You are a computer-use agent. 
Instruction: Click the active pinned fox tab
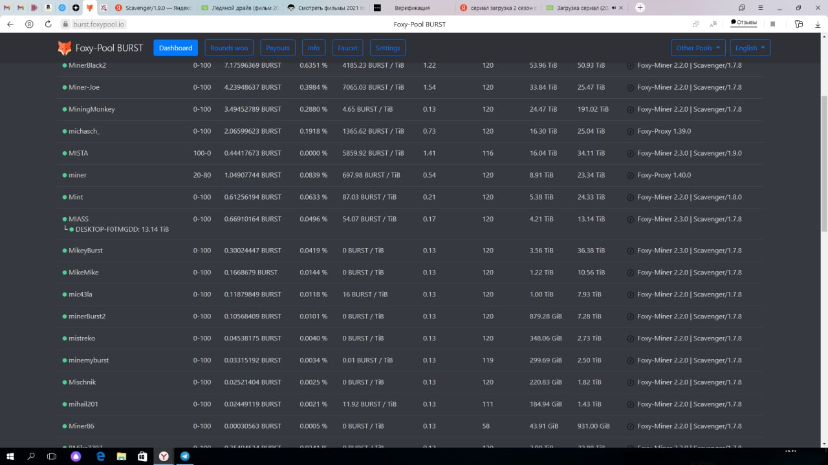point(89,8)
